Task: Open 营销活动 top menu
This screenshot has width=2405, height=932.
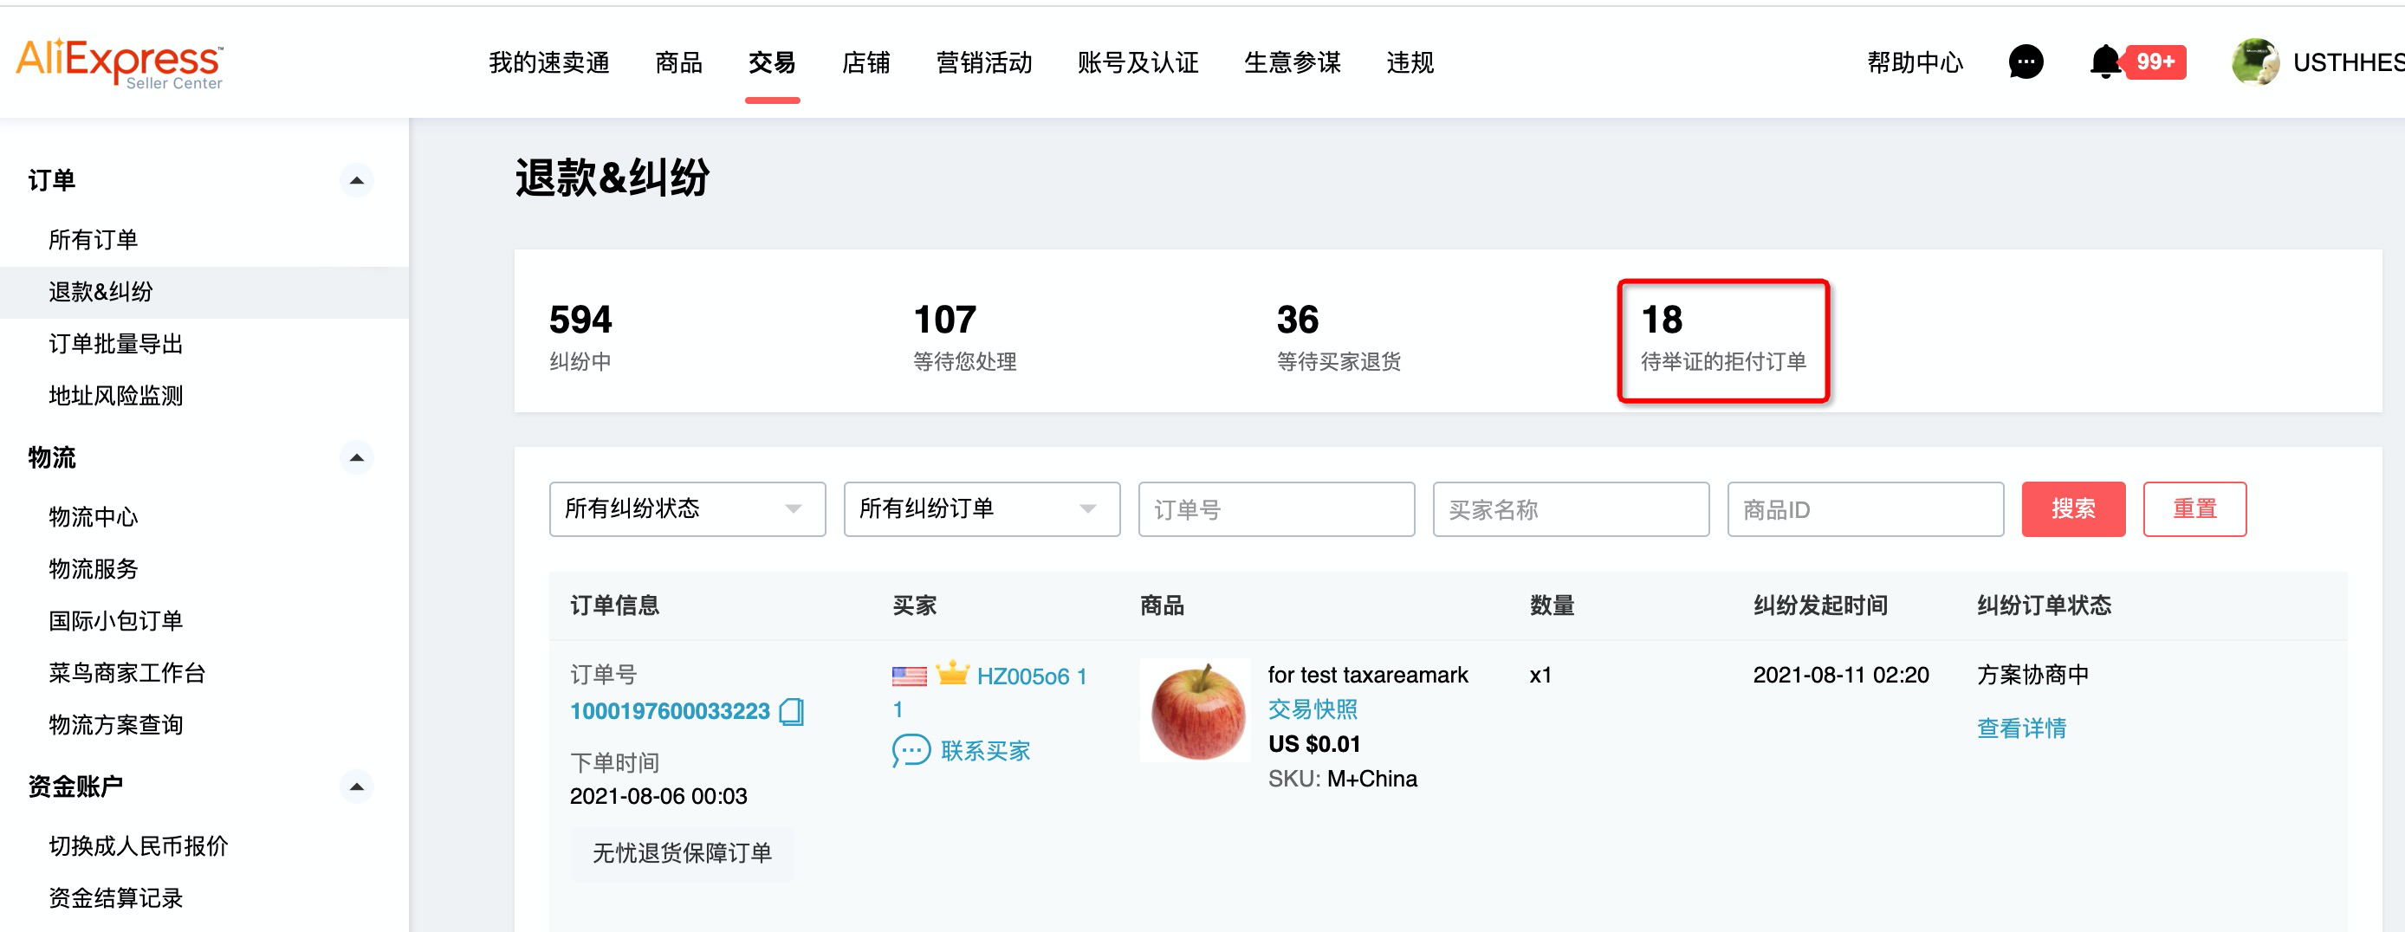Action: coord(984,62)
